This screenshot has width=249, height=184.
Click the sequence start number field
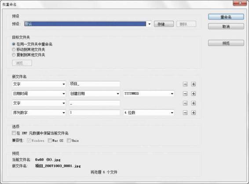tap(95, 113)
